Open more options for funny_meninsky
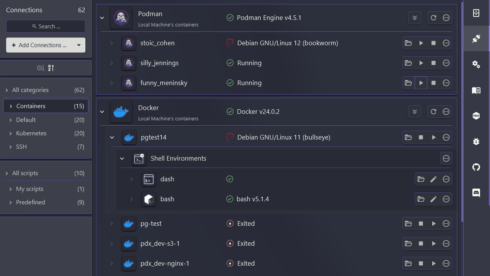Viewport: 490px width, 276px height. (x=446, y=83)
